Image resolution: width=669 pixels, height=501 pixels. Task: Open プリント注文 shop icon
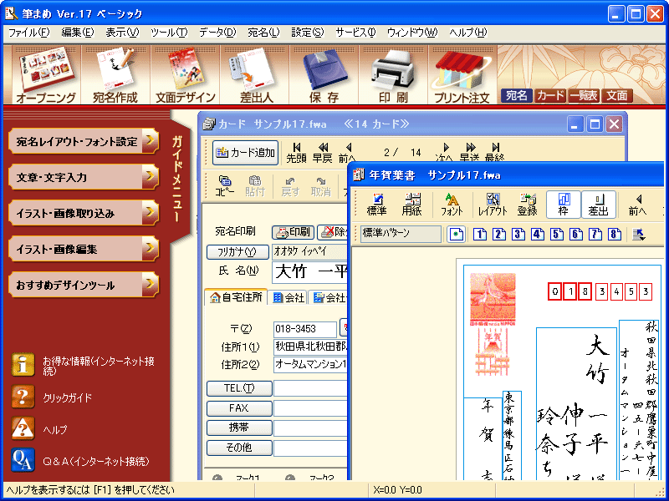point(462,75)
